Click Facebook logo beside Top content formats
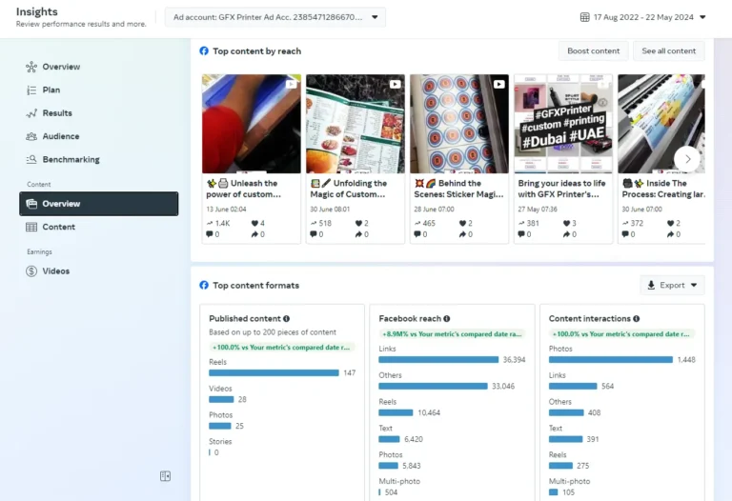This screenshot has height=501, width=732. coord(204,285)
